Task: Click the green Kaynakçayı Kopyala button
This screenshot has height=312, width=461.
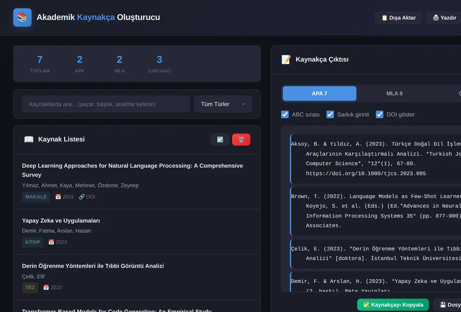Action: [393, 305]
